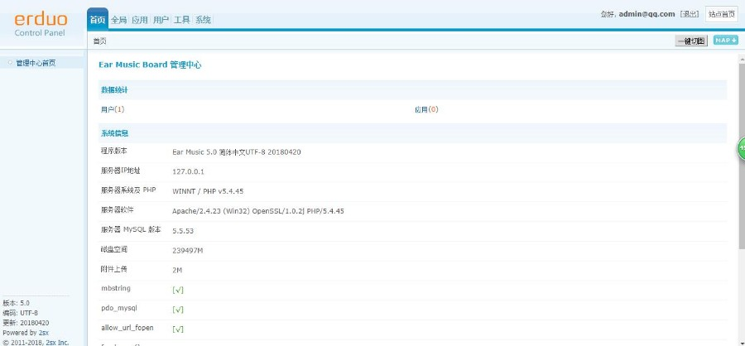Viewport: 745px width, 346px height.
Task: Click the 程序版本 label
Action: (x=114, y=151)
